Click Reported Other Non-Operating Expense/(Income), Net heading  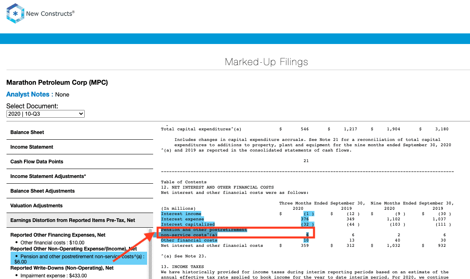pyautogui.click(x=73, y=249)
